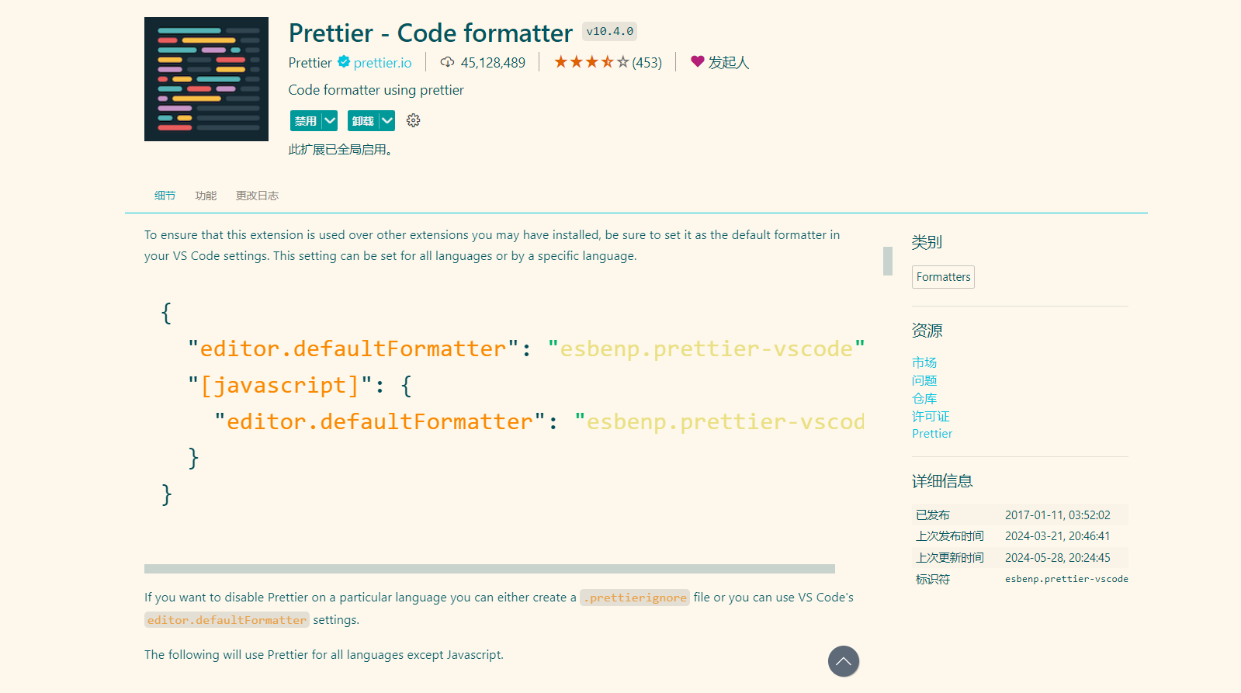The image size is (1241, 693).
Task: Click the Formatters category tag
Action: pos(943,277)
